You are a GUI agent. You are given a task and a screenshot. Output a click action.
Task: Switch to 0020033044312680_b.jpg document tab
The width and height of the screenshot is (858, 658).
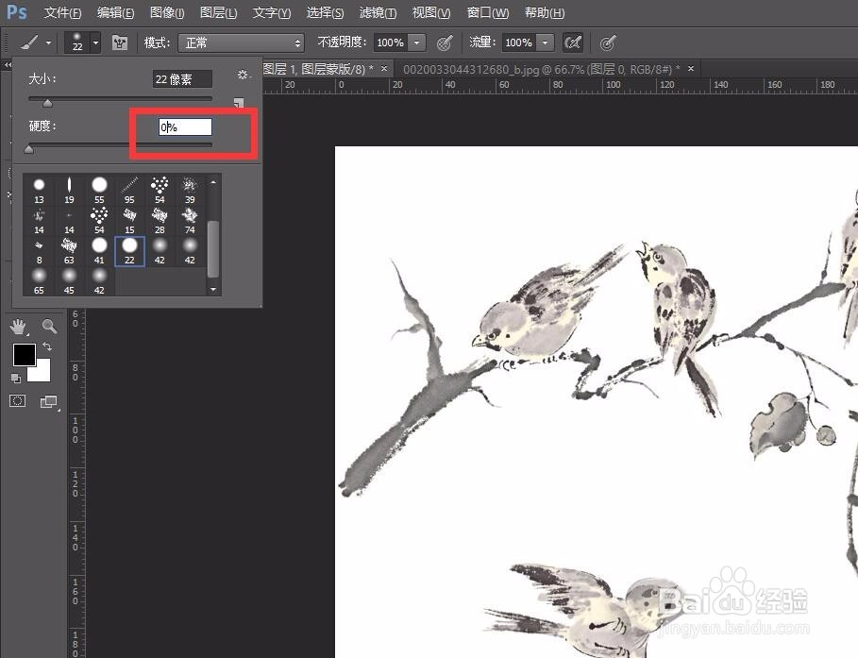(542, 70)
